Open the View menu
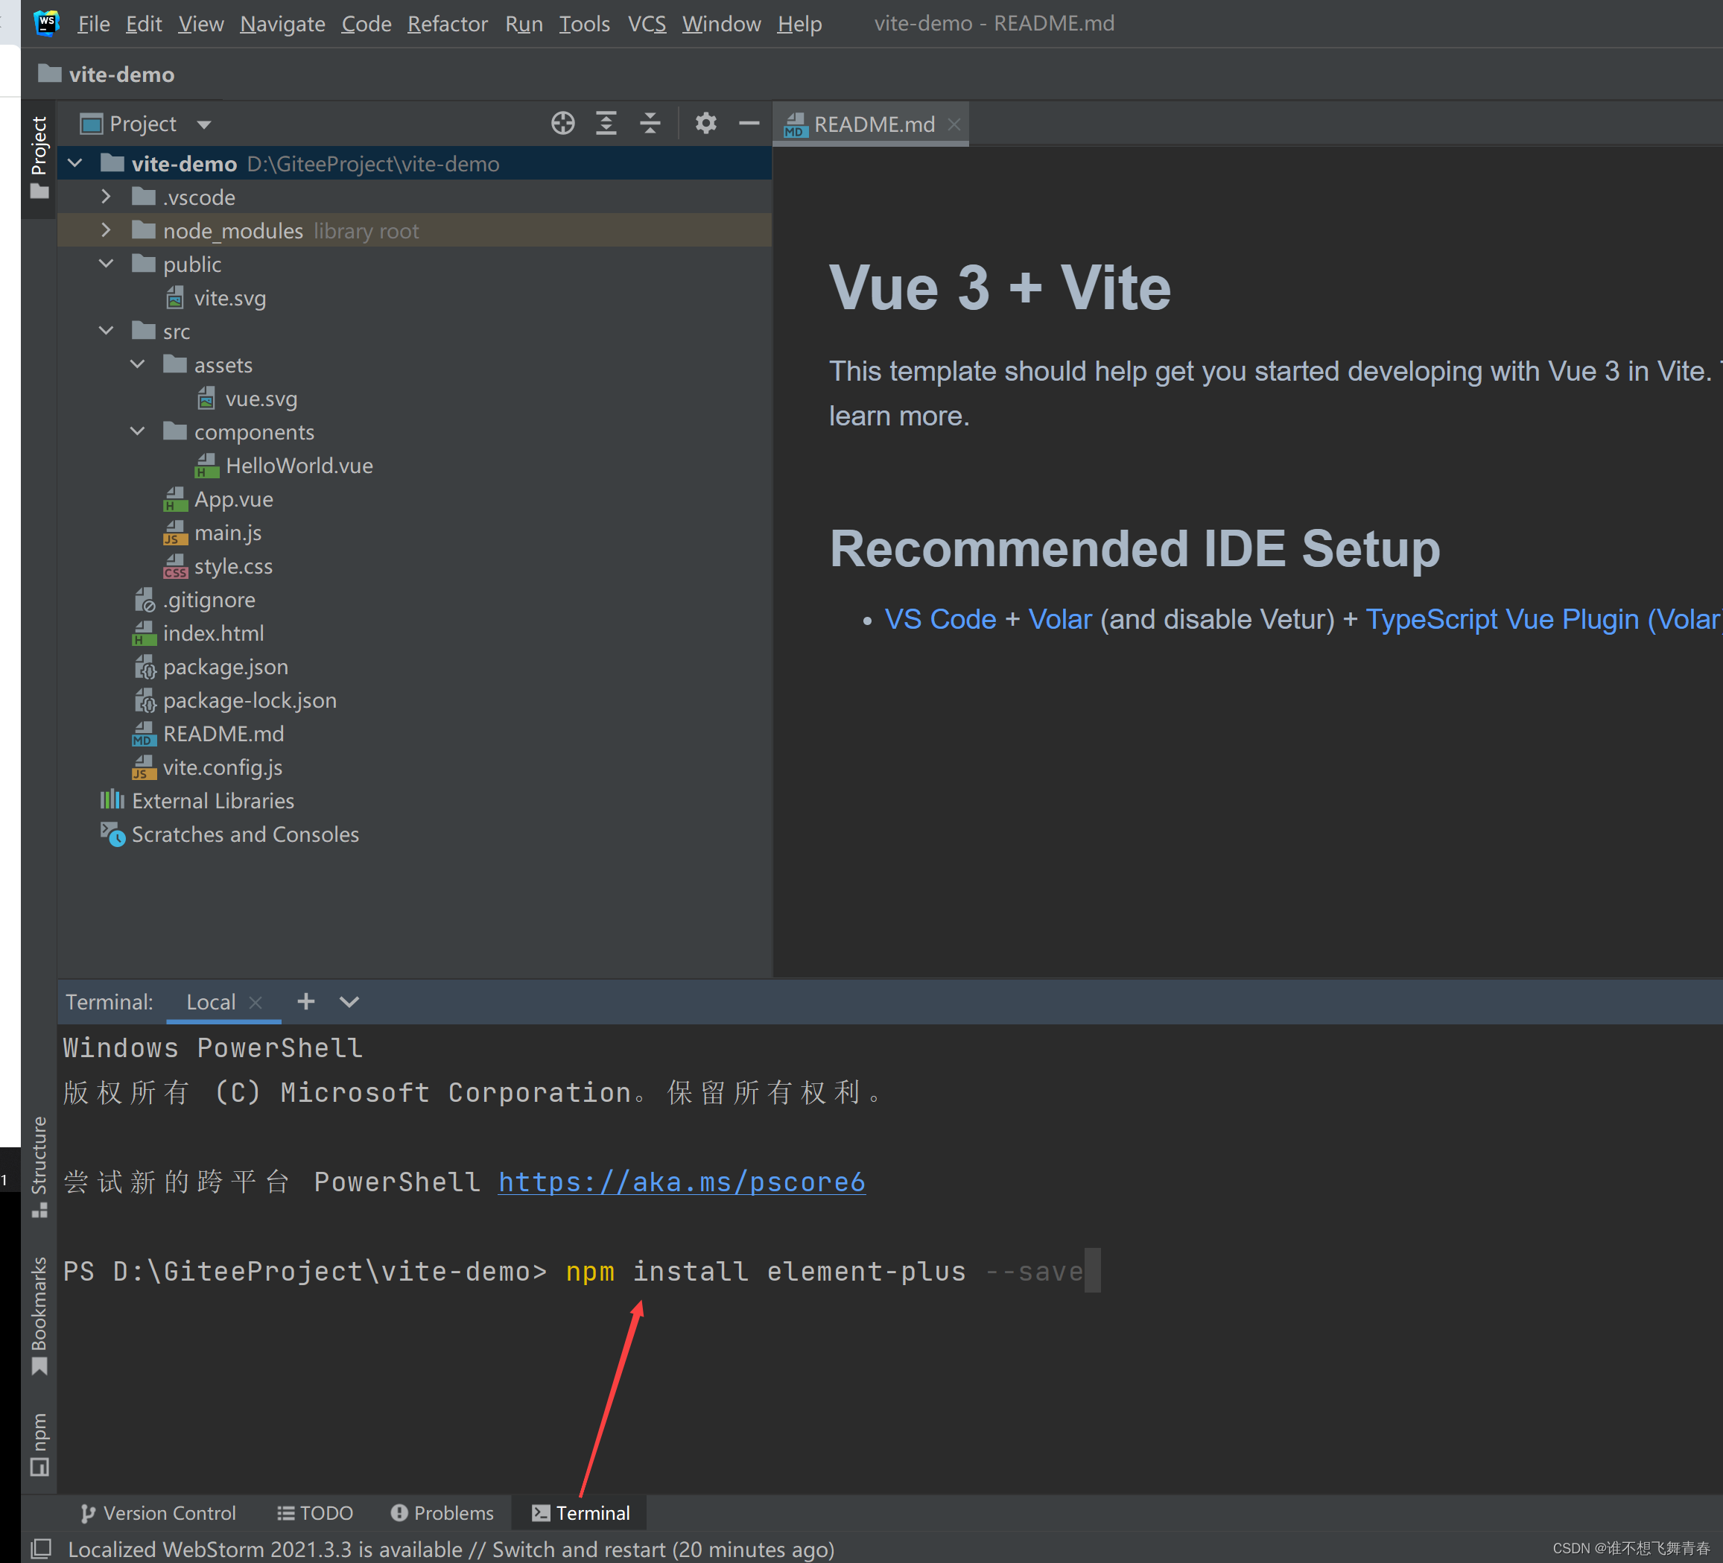 point(201,23)
